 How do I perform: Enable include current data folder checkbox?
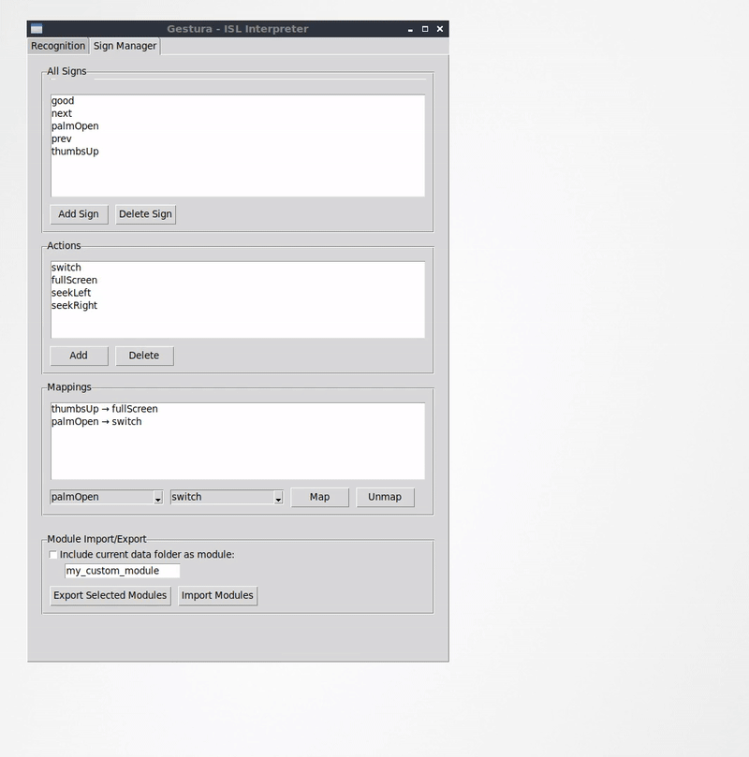pos(53,555)
